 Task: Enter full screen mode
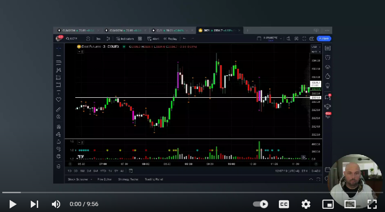point(372,204)
